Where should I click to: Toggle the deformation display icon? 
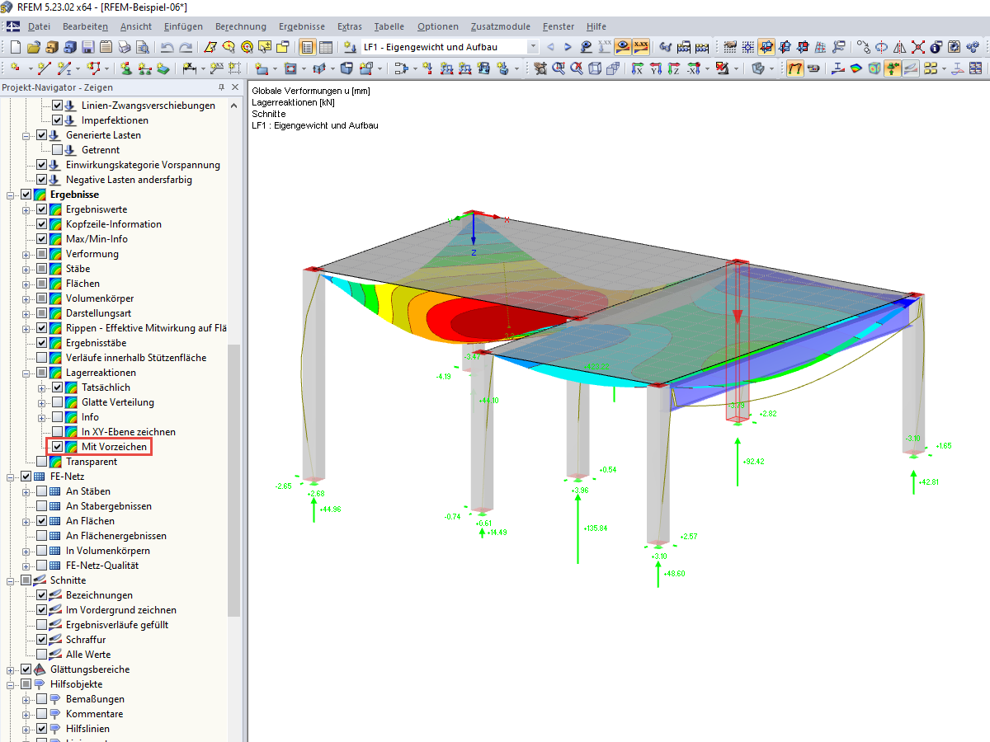795,68
